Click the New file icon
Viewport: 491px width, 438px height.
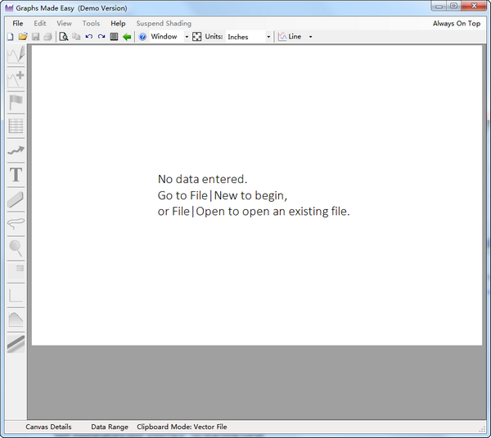click(x=10, y=37)
